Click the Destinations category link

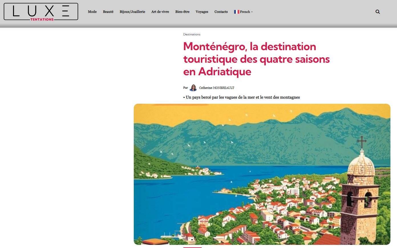click(192, 34)
